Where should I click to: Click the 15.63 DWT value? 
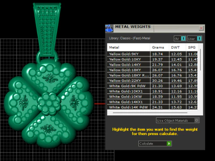click(x=176, y=107)
